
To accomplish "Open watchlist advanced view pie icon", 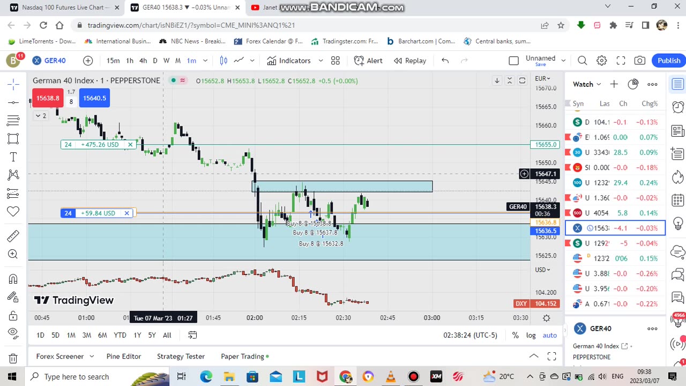I will click(x=633, y=84).
